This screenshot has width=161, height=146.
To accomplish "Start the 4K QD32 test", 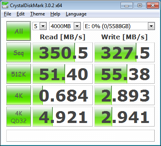I will point(19,117).
